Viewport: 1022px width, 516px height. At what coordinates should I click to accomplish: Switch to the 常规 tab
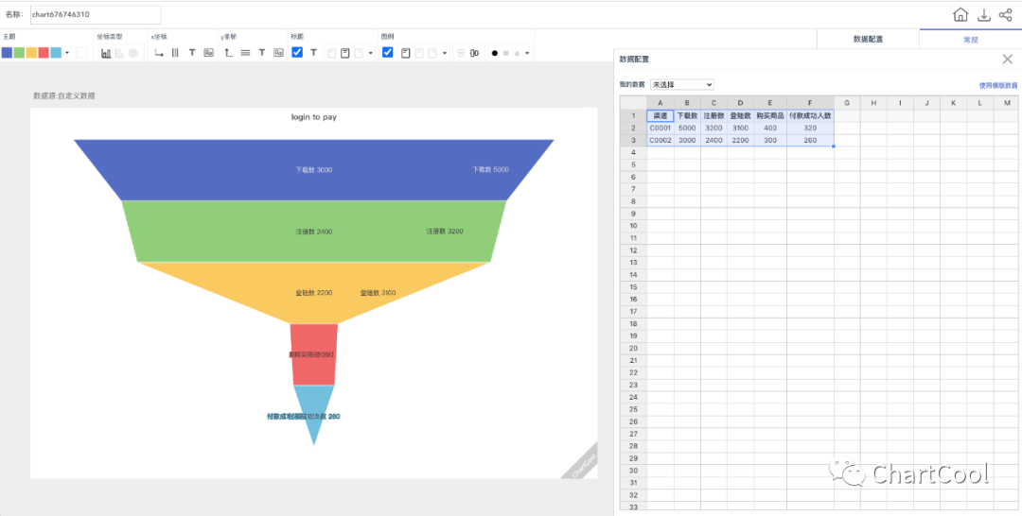(971, 39)
